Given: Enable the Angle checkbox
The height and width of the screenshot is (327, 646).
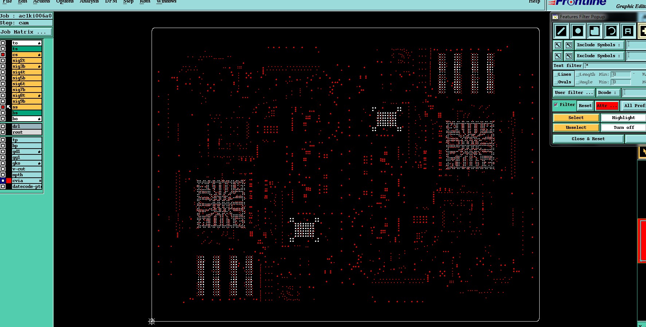Looking at the screenshot, I should point(578,82).
